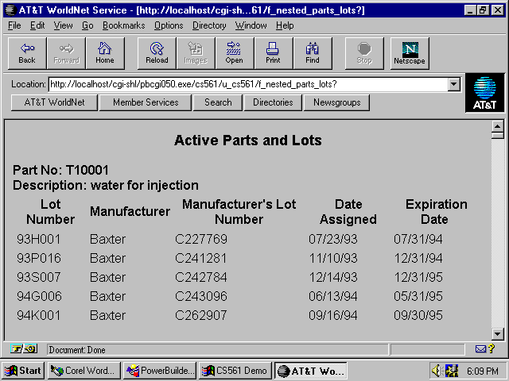Click the Find binoculars icon
Screen dimensions: 509x381
coord(313,53)
